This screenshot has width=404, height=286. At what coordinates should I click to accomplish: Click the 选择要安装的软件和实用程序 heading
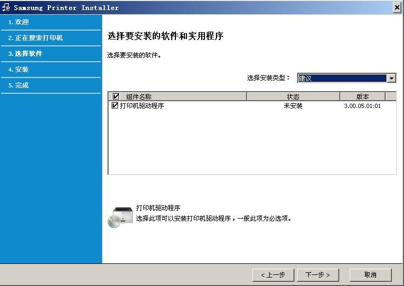tap(165, 36)
